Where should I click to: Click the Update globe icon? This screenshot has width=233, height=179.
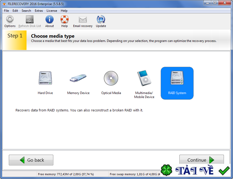coord(101,19)
